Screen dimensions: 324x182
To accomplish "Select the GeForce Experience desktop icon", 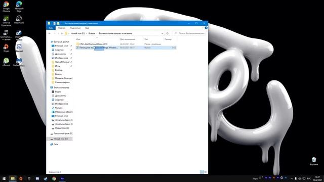I will pyautogui.click(x=6, y=21).
